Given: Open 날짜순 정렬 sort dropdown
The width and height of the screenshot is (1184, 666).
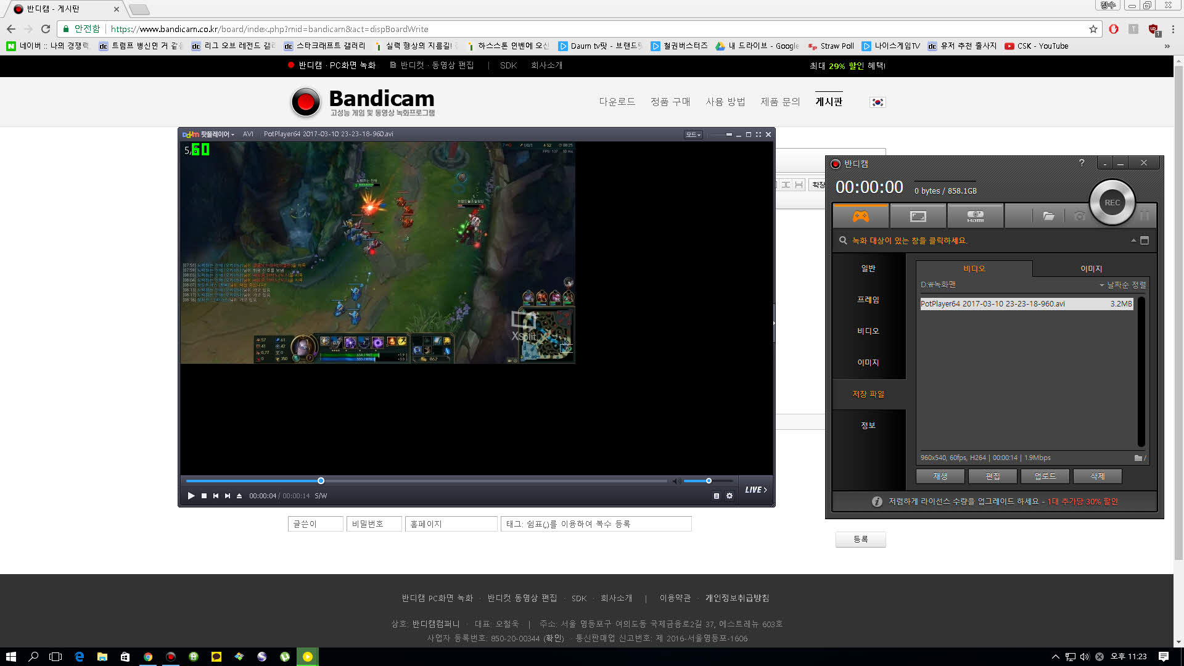Looking at the screenshot, I should coord(1122,285).
